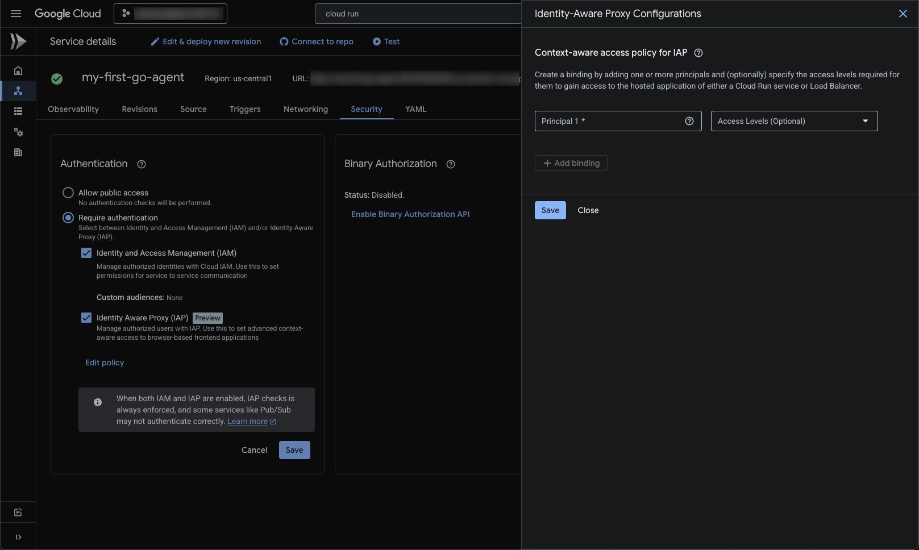919x550 pixels.
Task: Select the Services icon in the sidebar
Action: (x=18, y=90)
